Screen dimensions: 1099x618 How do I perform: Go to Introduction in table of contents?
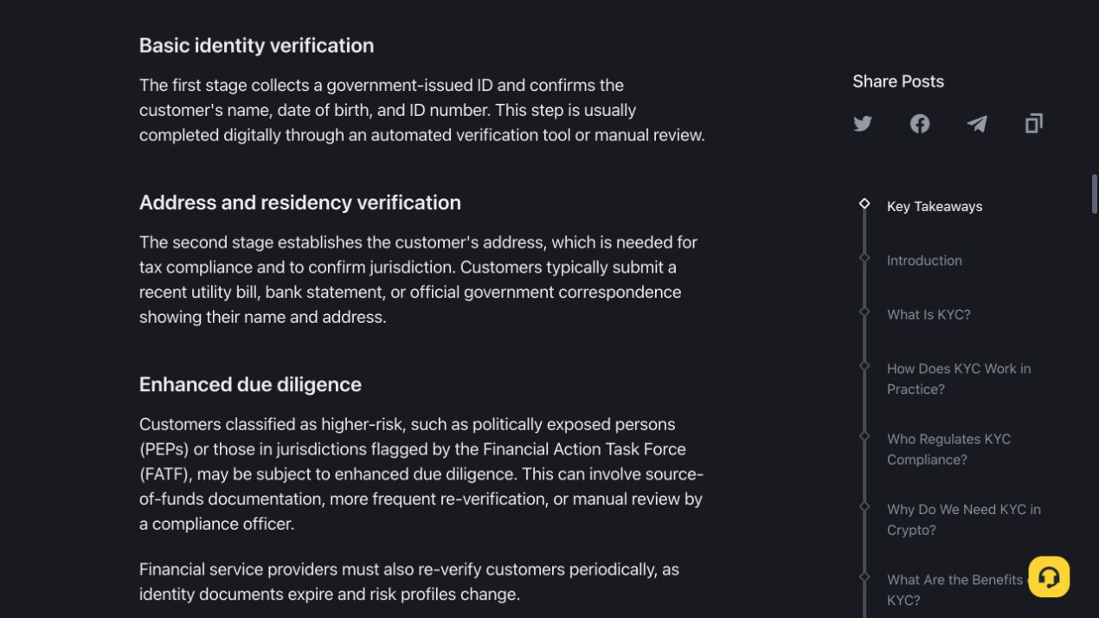tap(924, 261)
